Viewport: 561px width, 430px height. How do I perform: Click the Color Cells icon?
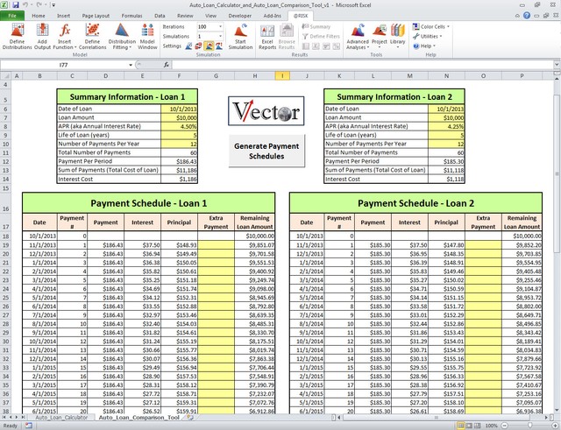click(415, 26)
